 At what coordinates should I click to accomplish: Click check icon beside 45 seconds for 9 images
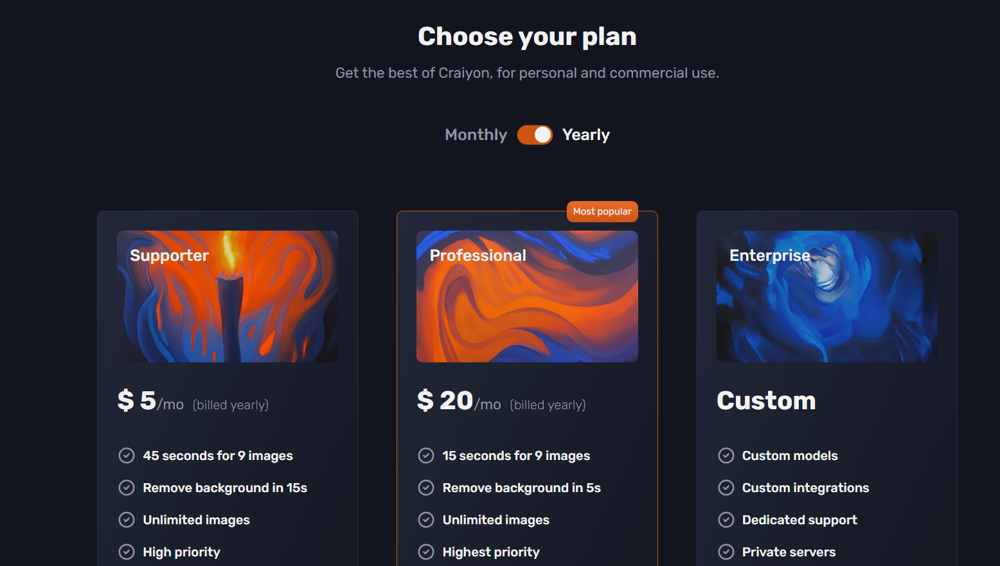tap(127, 455)
